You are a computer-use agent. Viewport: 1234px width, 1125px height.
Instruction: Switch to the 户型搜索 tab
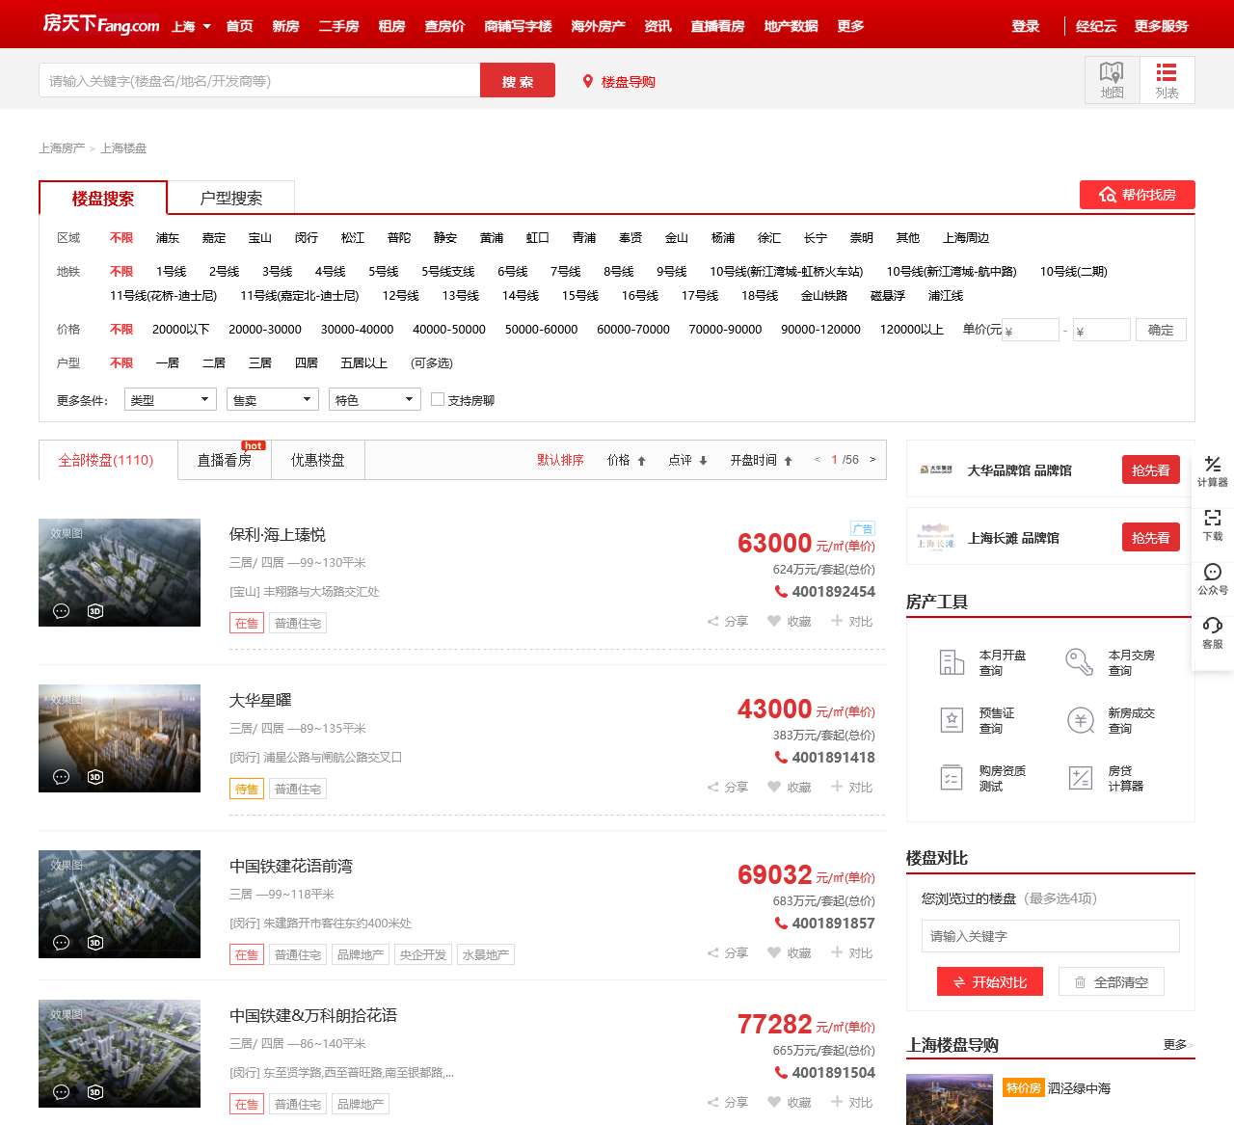coord(231,198)
